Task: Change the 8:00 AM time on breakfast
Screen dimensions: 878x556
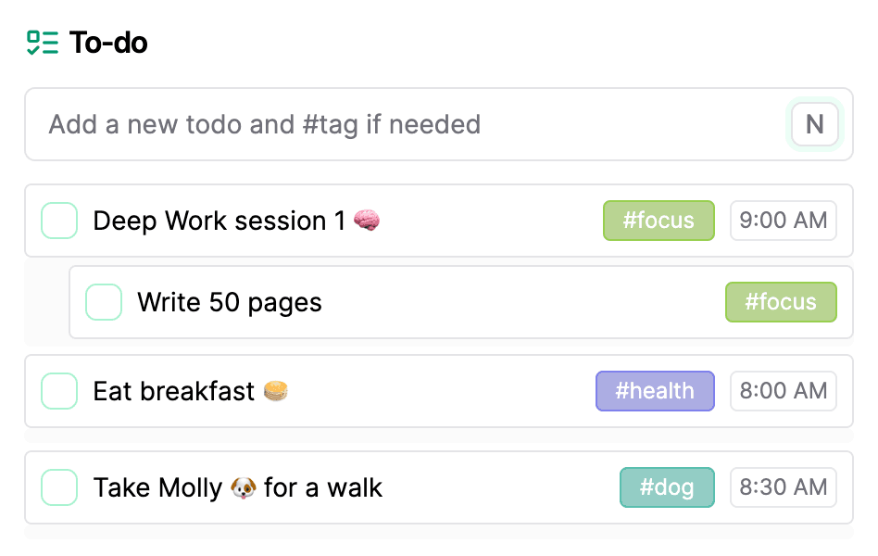Action: click(x=783, y=391)
